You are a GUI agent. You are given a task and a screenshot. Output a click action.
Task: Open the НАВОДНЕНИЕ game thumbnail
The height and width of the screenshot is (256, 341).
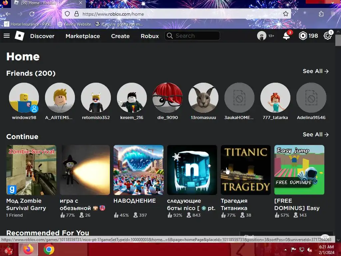[139, 170]
